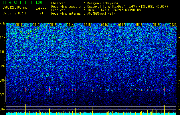
Task: Click the 0514 time marker
Action: coord(70,25)
